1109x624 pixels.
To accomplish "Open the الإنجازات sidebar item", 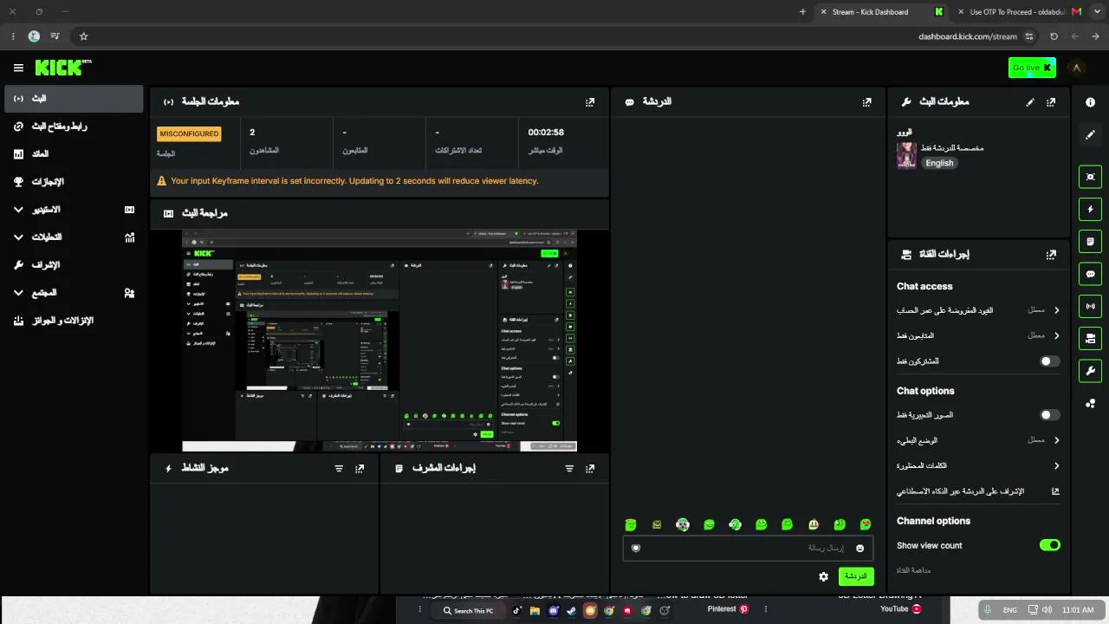I will pos(73,182).
